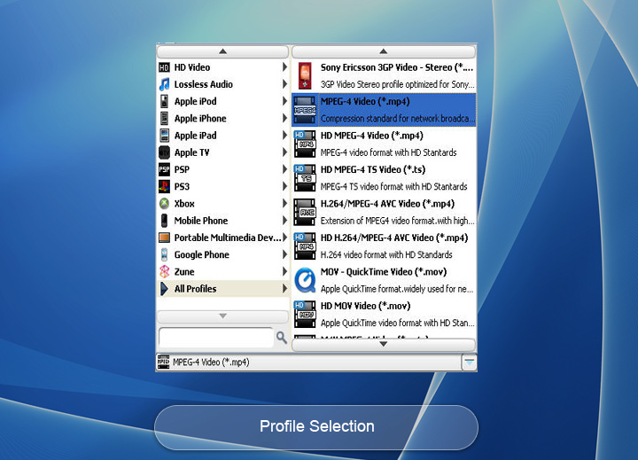Click the Xbox green sphere icon
Screen dimensions: 638x460
pos(164,204)
